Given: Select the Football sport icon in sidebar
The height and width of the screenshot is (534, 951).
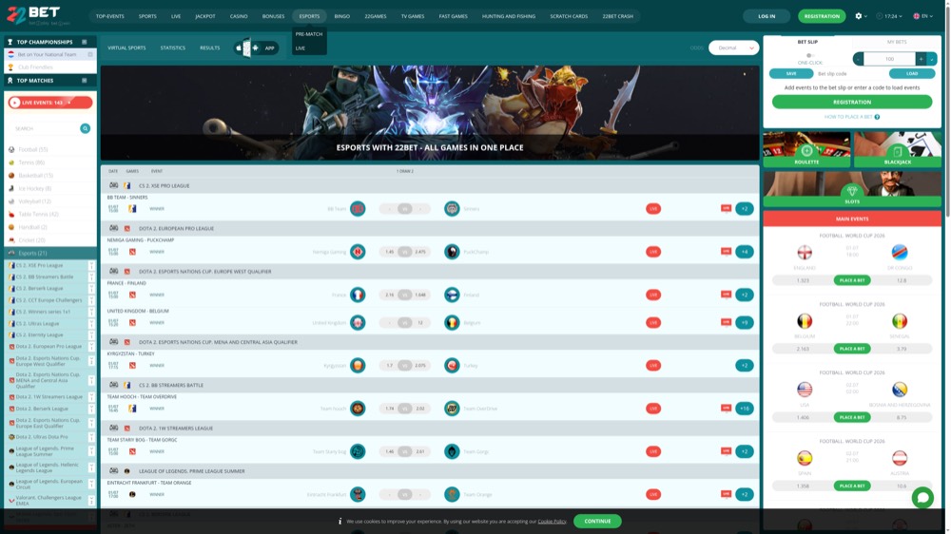Looking at the screenshot, I should [11, 149].
